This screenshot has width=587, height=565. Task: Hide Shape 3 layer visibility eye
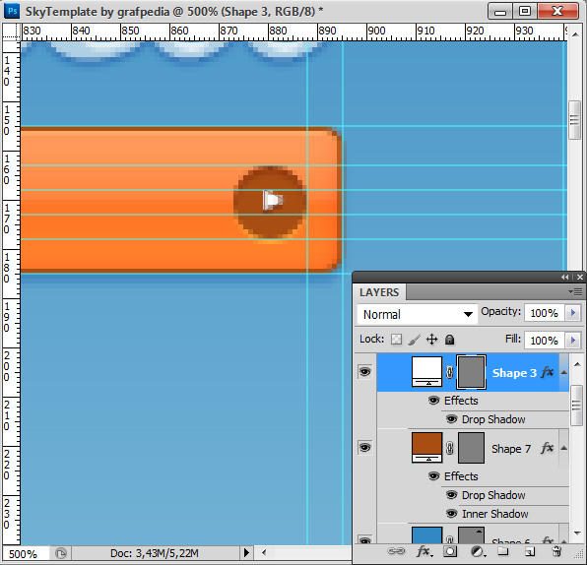point(364,371)
